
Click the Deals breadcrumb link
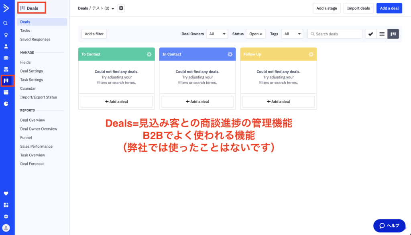click(83, 8)
